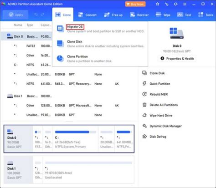Click the Delete All Partitions trash icon

click(x=144, y=105)
